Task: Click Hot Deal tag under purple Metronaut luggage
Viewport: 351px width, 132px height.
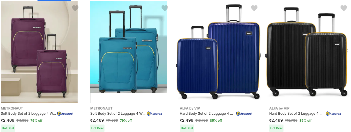Action: point(8,128)
